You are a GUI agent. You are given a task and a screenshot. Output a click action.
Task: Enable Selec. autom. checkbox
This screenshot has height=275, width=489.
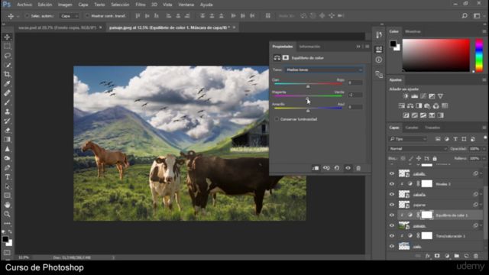(27, 16)
